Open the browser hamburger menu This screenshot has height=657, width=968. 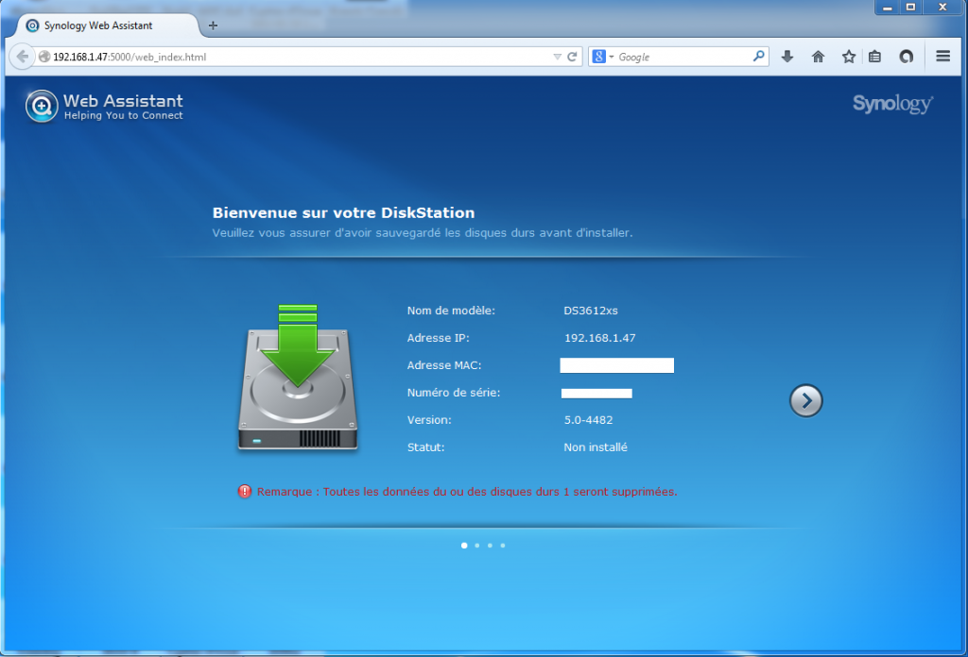(942, 57)
